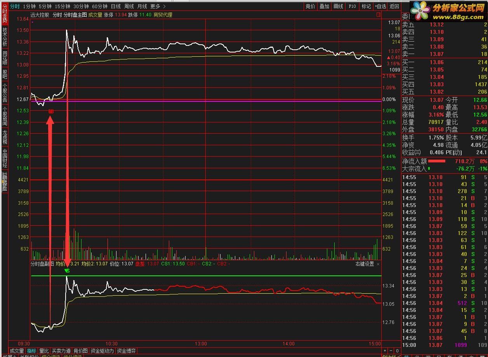The image size is (488, 357).
Task: Select the 5分钟 period tab
Action: [x=45, y=6]
